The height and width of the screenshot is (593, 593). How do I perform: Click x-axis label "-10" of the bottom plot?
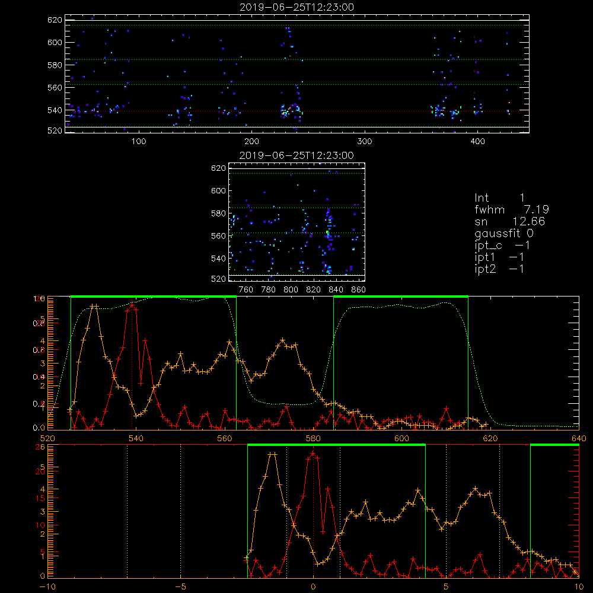[x=47, y=586]
